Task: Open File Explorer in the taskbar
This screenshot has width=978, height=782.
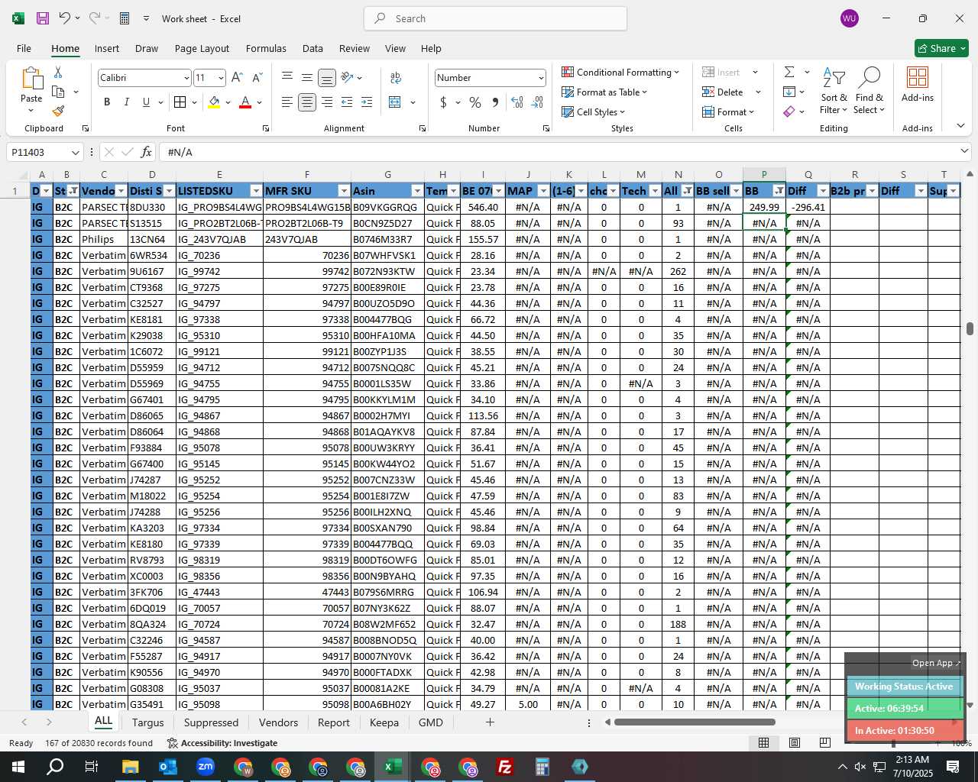Action: [130, 767]
